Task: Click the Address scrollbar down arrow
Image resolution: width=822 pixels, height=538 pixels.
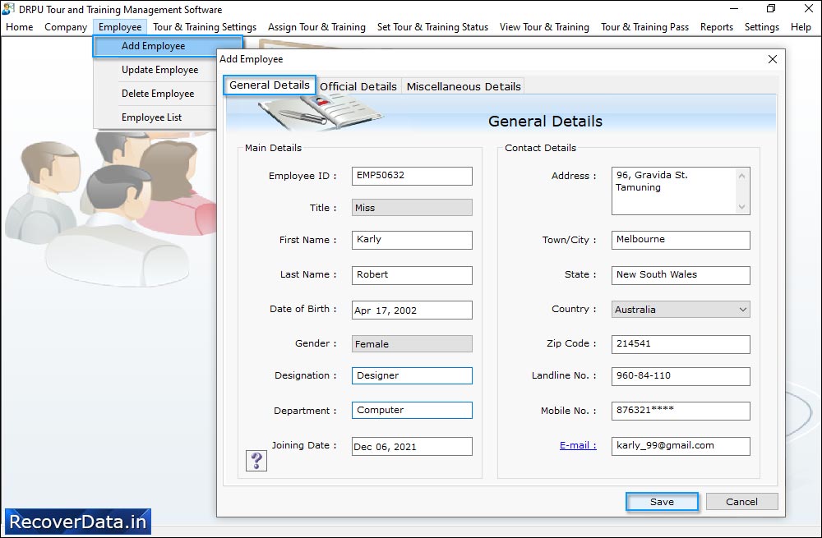Action: tap(741, 206)
